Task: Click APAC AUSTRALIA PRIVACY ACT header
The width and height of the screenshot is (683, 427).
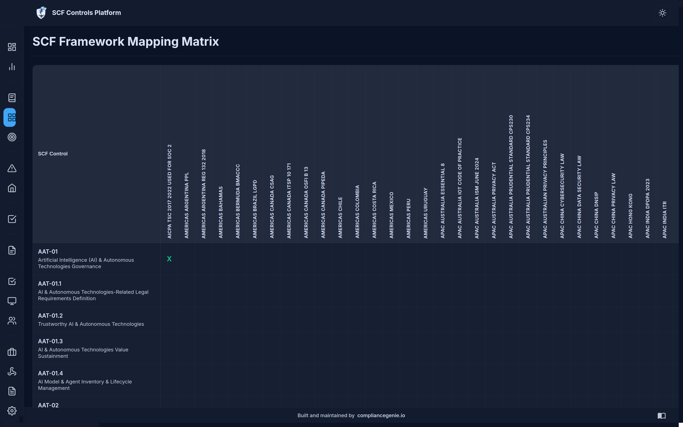Action: click(x=494, y=200)
